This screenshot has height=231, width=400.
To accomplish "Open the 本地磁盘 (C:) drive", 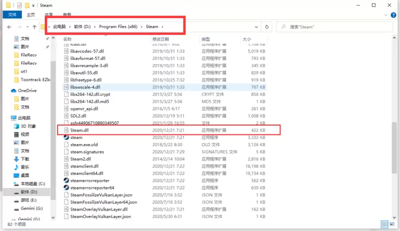I will point(32,183).
